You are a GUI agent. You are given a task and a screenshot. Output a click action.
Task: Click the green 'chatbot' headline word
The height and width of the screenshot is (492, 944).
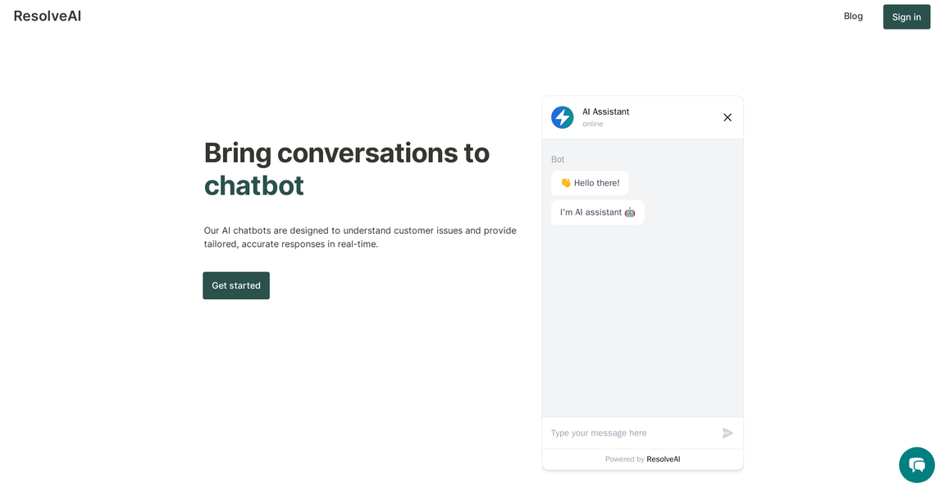(253, 185)
